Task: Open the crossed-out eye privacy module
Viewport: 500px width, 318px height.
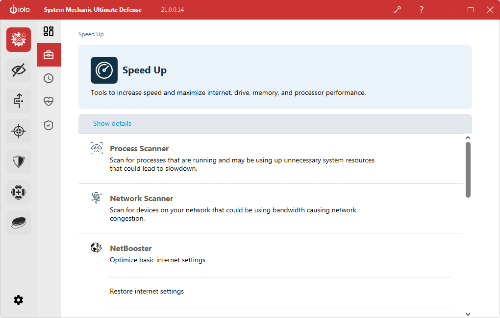Action: pos(19,70)
